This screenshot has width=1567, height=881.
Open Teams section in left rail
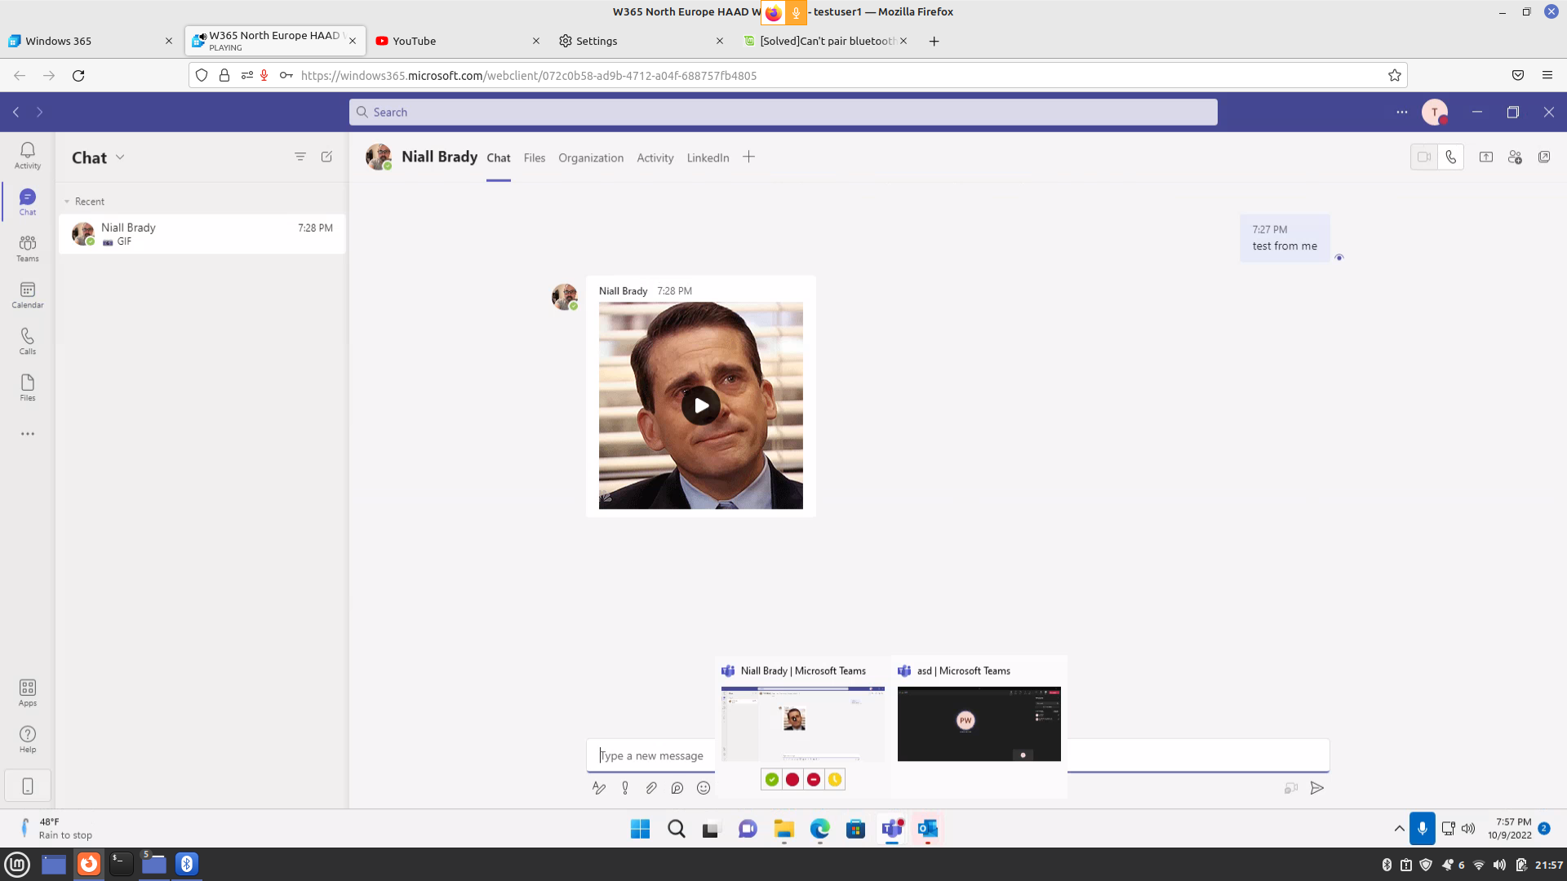pos(28,248)
